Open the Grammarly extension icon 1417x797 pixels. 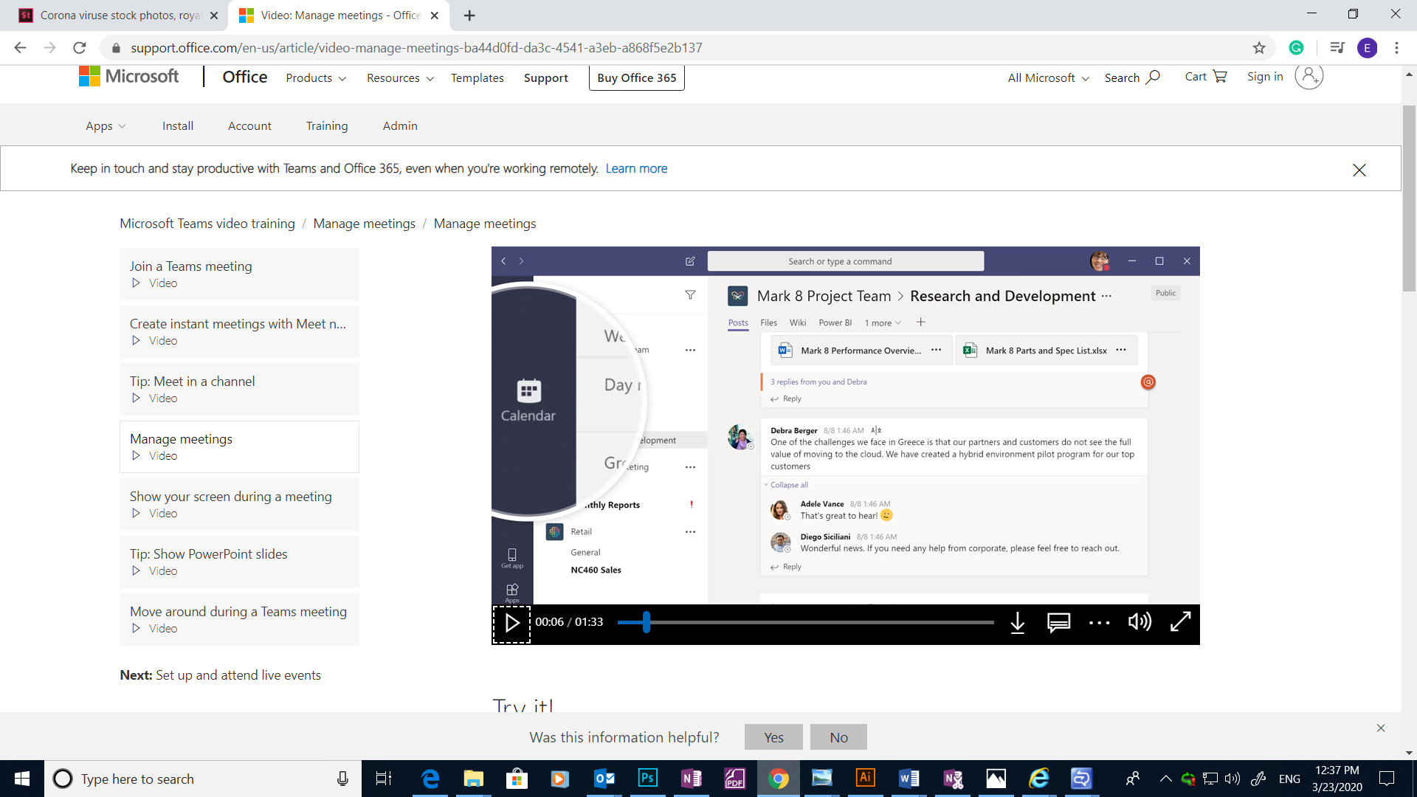click(x=1296, y=48)
